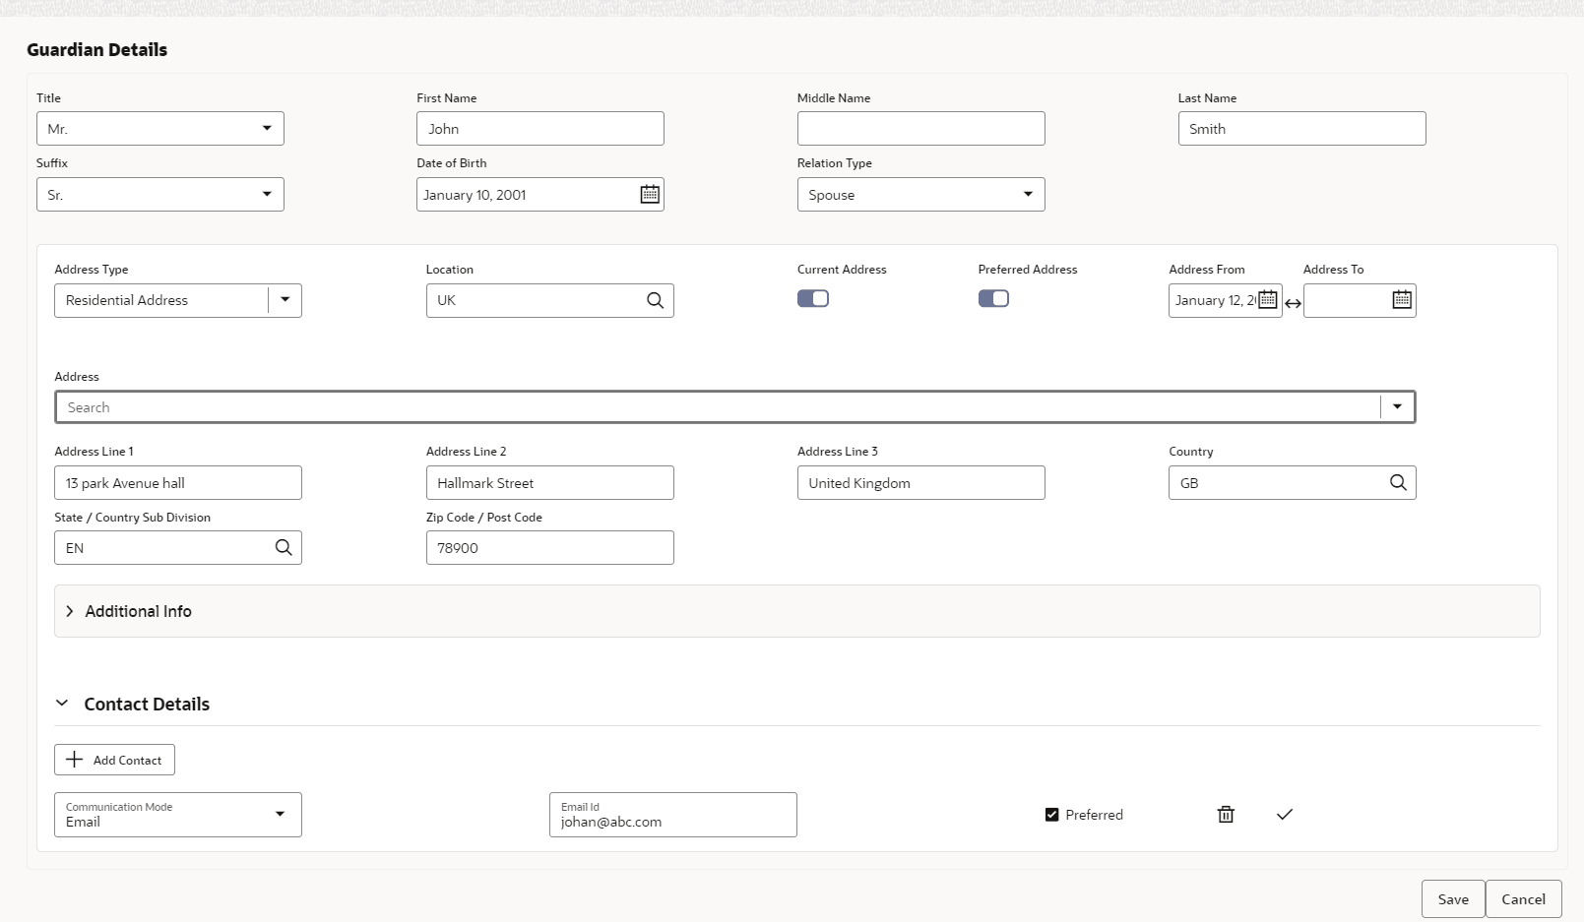Expand the Additional Info section
Viewport: 1584px width, 922px height.
[x=70, y=611]
